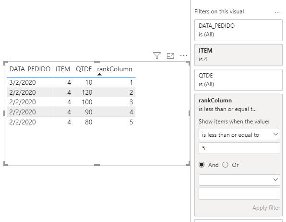Viewport: 286px width, 222px height.
Task: Open Filters on this visual more options
Action: click(x=278, y=12)
